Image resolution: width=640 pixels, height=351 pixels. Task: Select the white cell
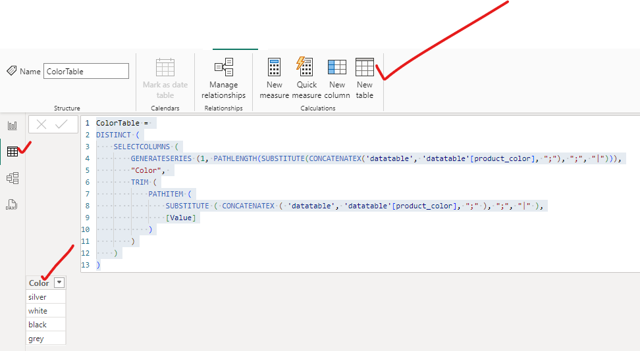click(x=45, y=311)
